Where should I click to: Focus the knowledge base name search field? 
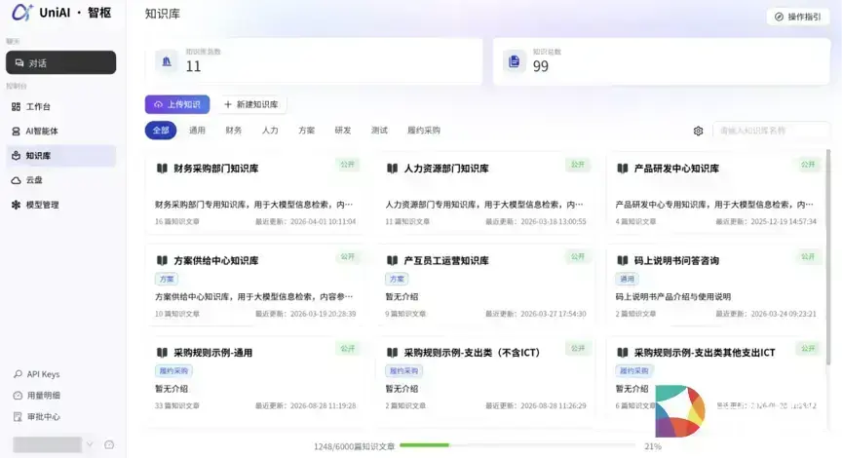coord(771,131)
